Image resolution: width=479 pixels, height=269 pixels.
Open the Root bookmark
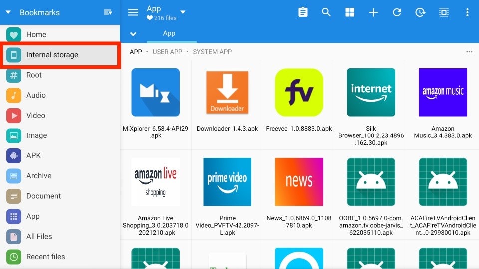(60, 75)
